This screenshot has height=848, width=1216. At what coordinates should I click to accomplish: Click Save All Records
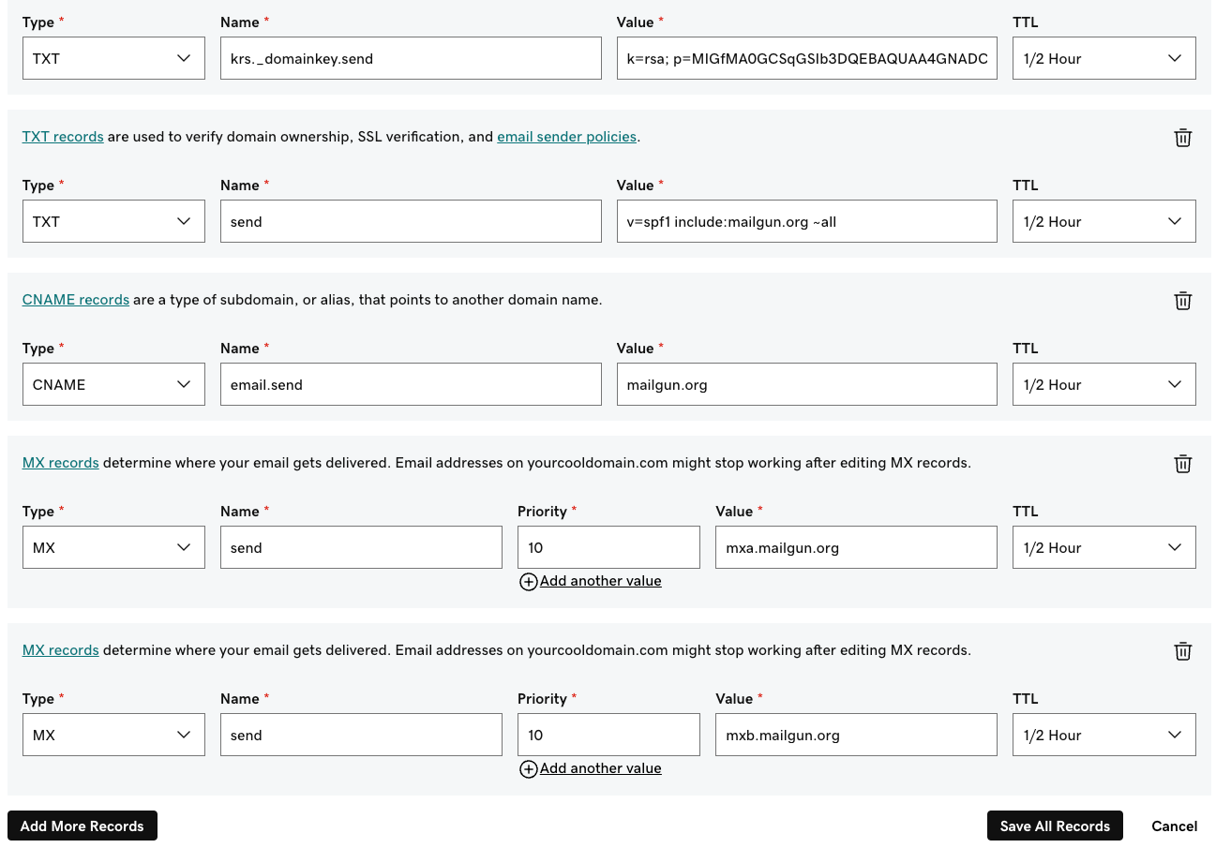pos(1054,826)
